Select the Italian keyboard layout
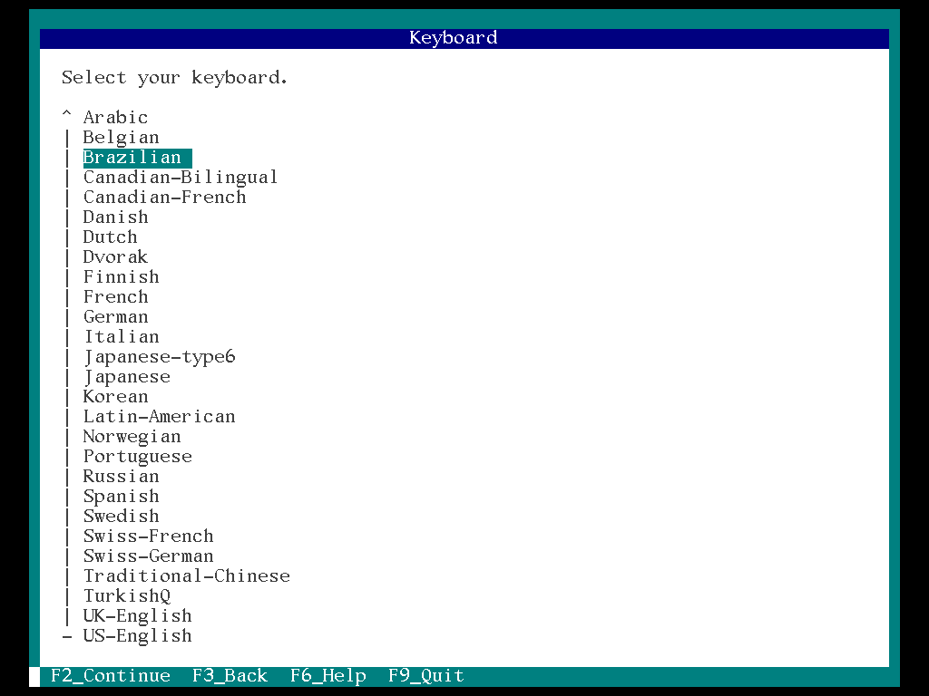Screen dimensions: 929x696 pos(121,337)
